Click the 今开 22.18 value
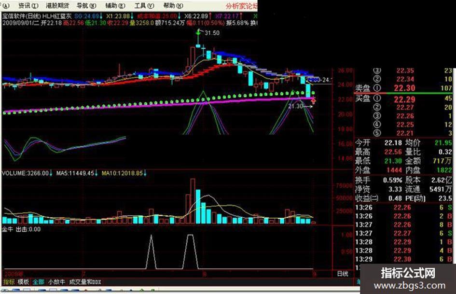 [393, 143]
